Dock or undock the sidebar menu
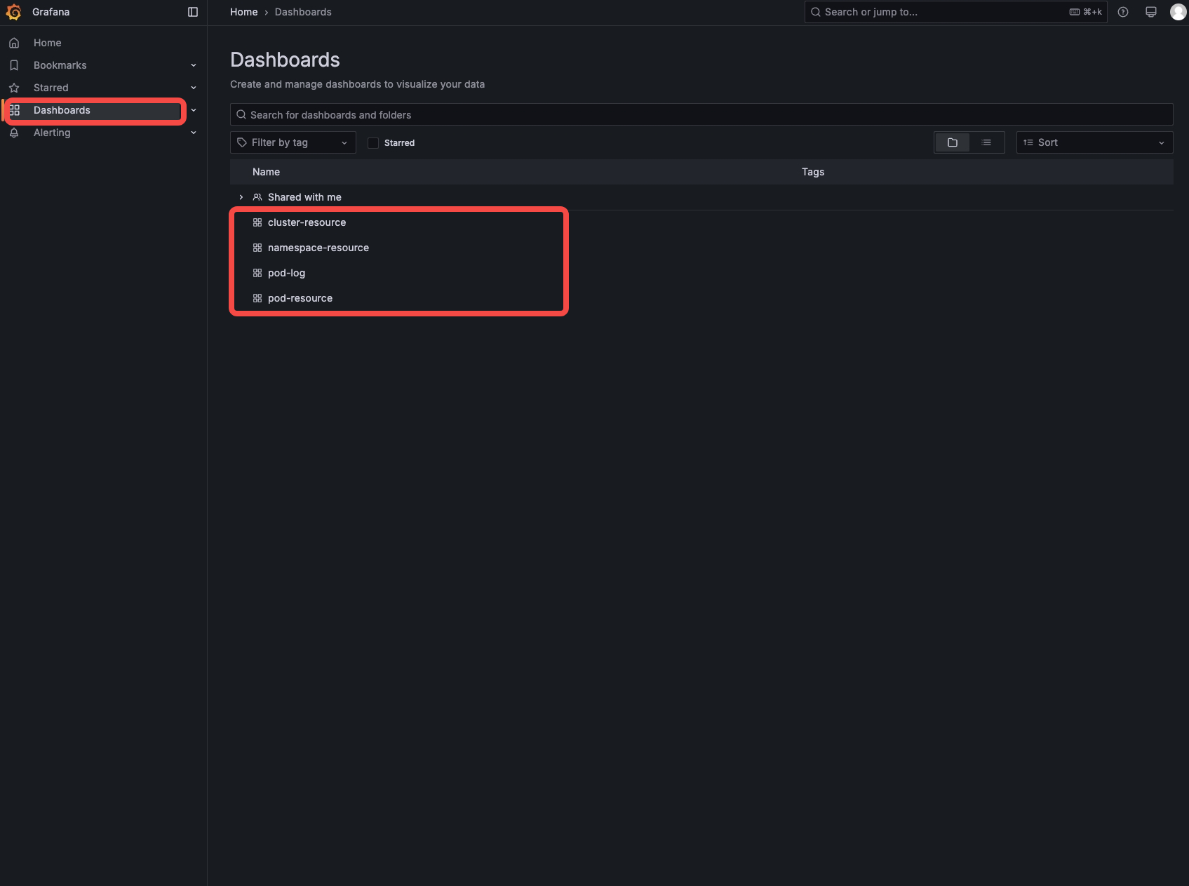 point(193,12)
